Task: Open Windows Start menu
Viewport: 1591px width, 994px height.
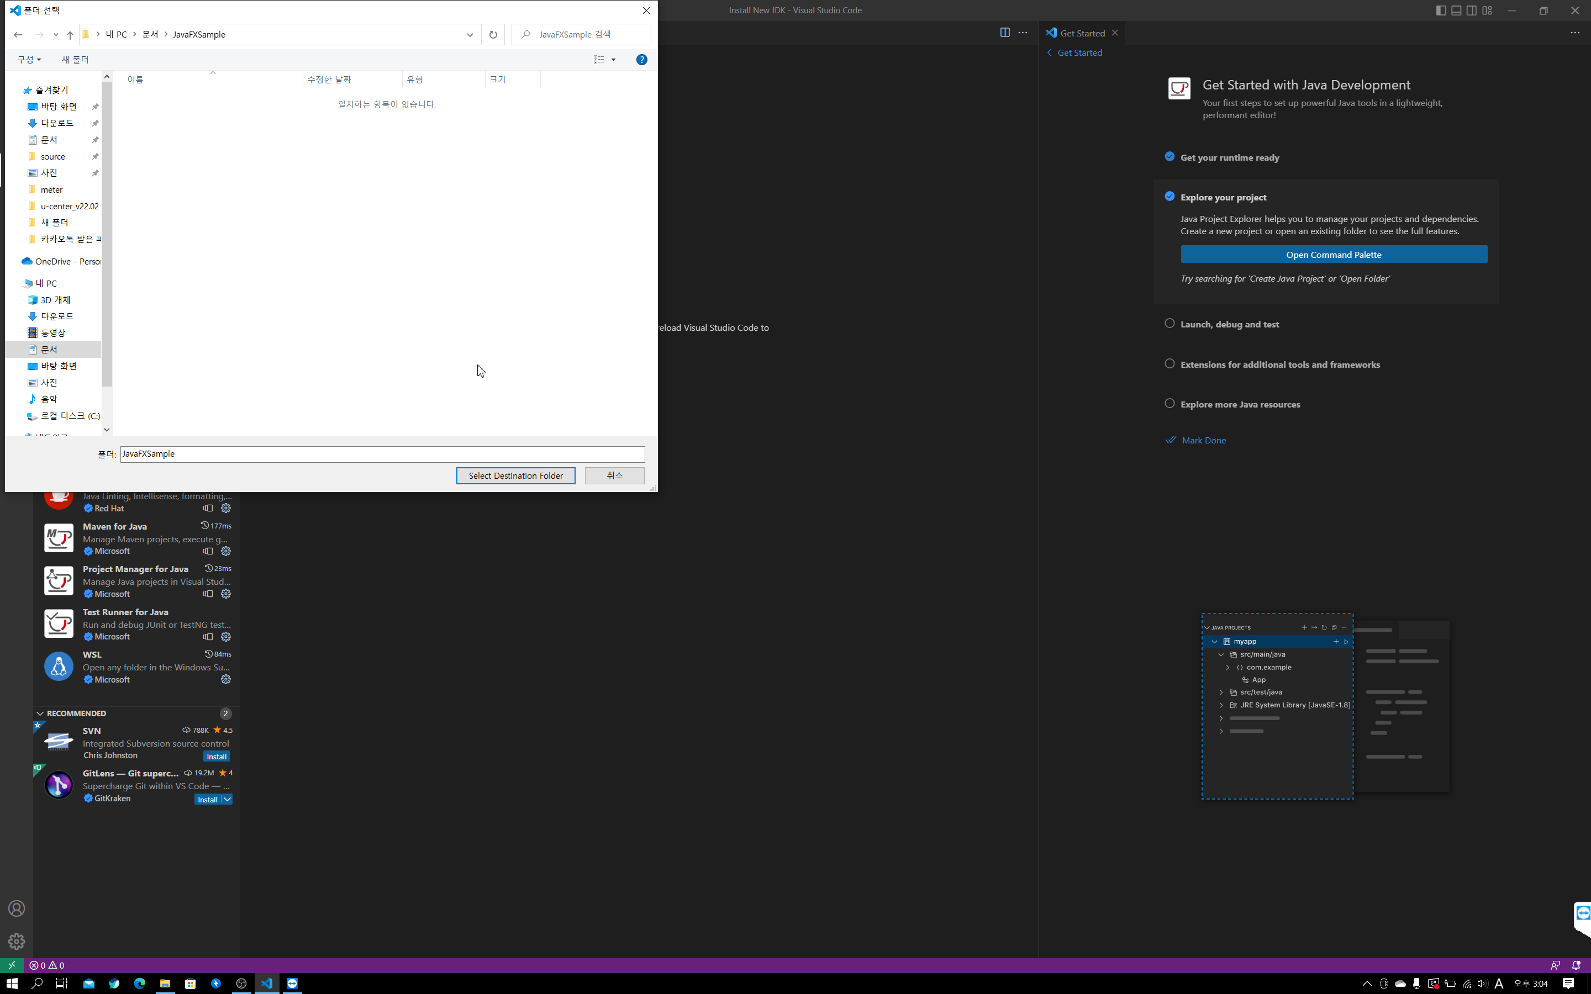Action: pos(12,983)
